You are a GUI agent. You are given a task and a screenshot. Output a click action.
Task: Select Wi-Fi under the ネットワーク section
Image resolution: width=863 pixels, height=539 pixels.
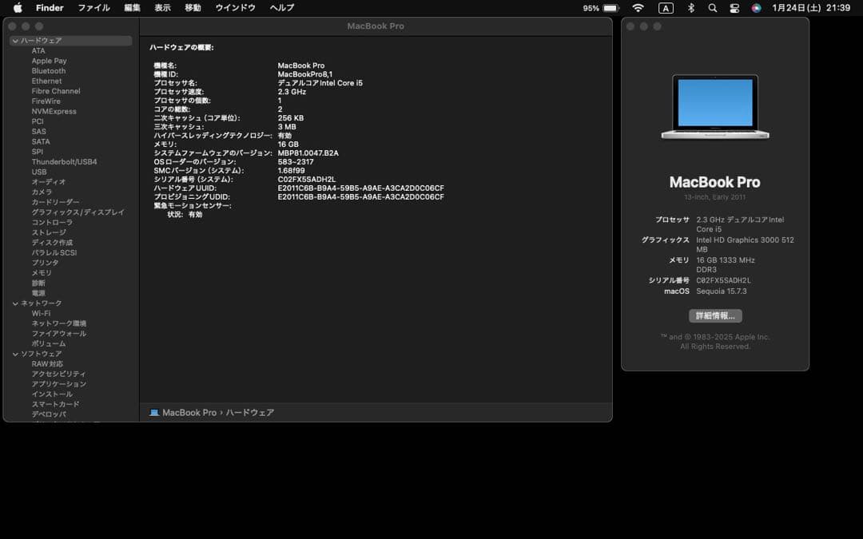(x=42, y=313)
